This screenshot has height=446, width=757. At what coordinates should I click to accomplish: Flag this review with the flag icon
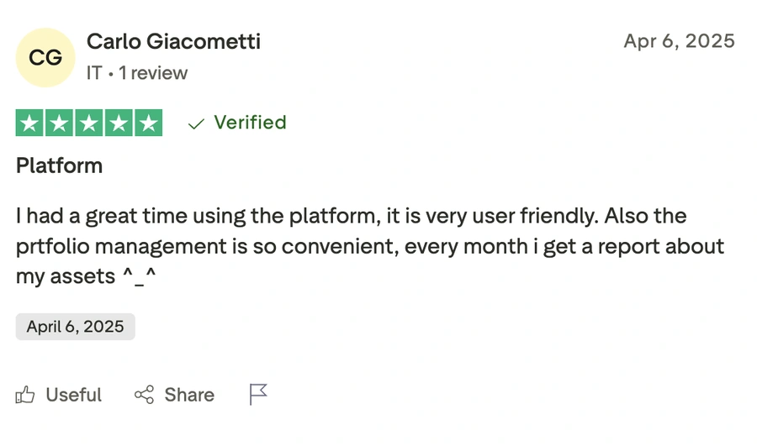point(258,394)
